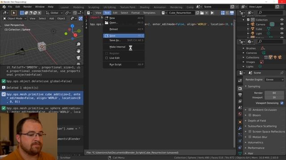Hide the Camera using its eye icon

tap(282, 24)
